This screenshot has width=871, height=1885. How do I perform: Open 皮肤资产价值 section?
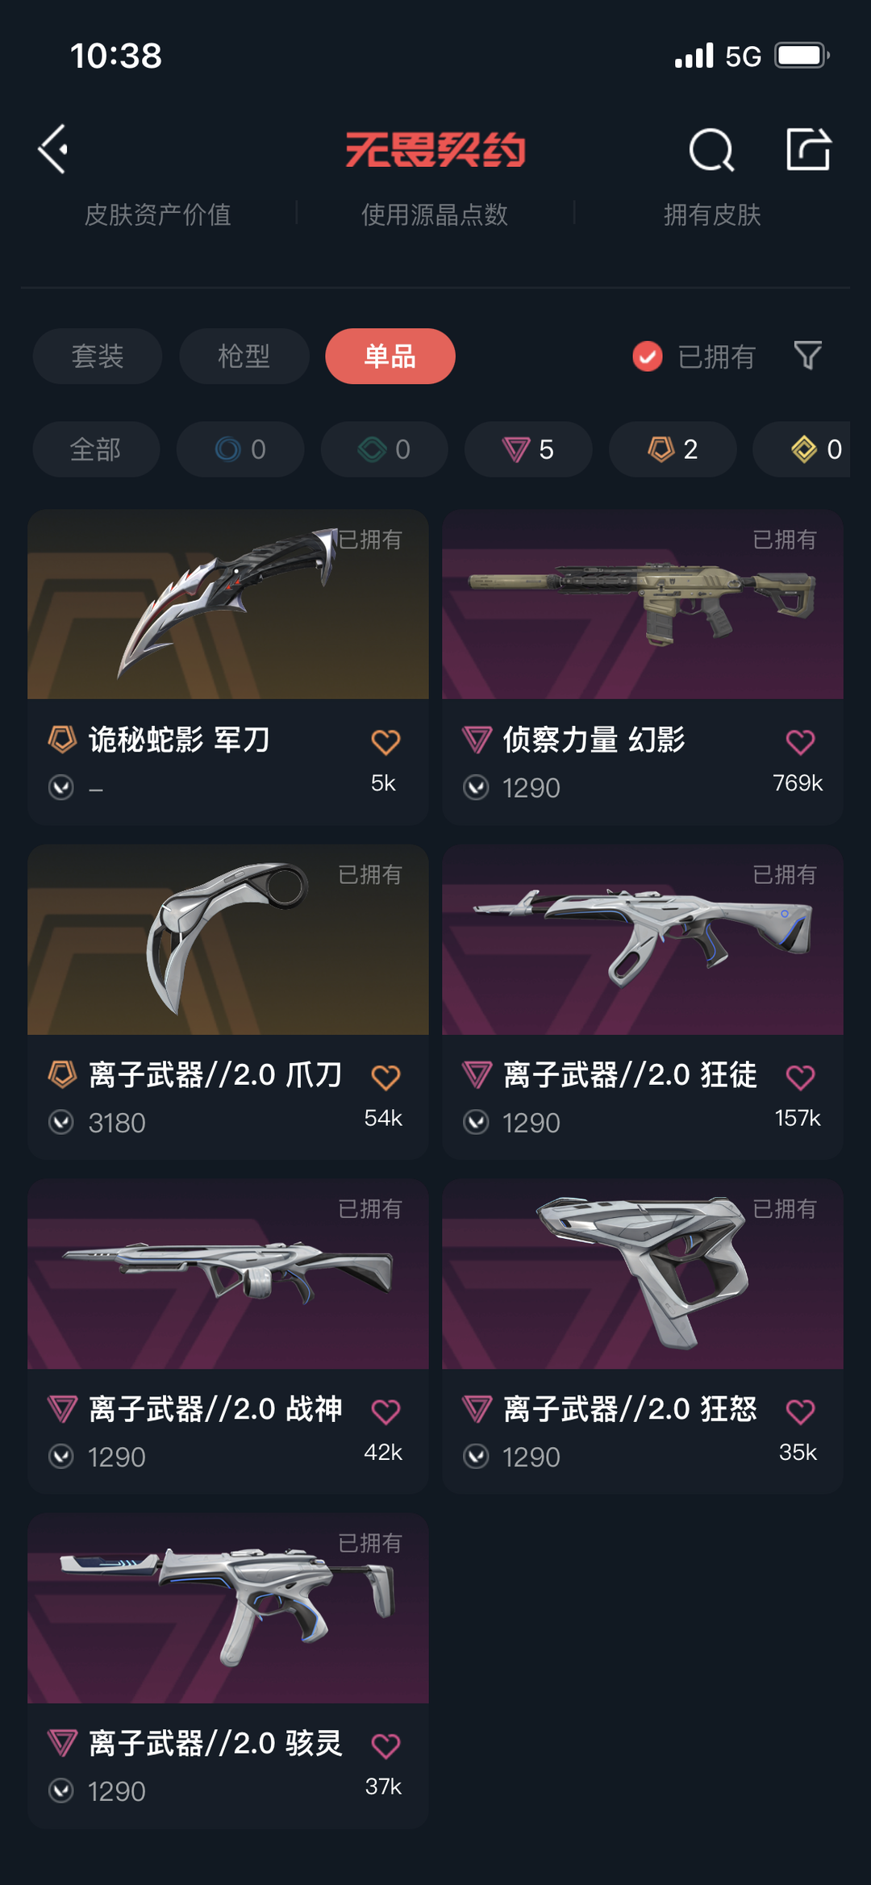click(158, 215)
